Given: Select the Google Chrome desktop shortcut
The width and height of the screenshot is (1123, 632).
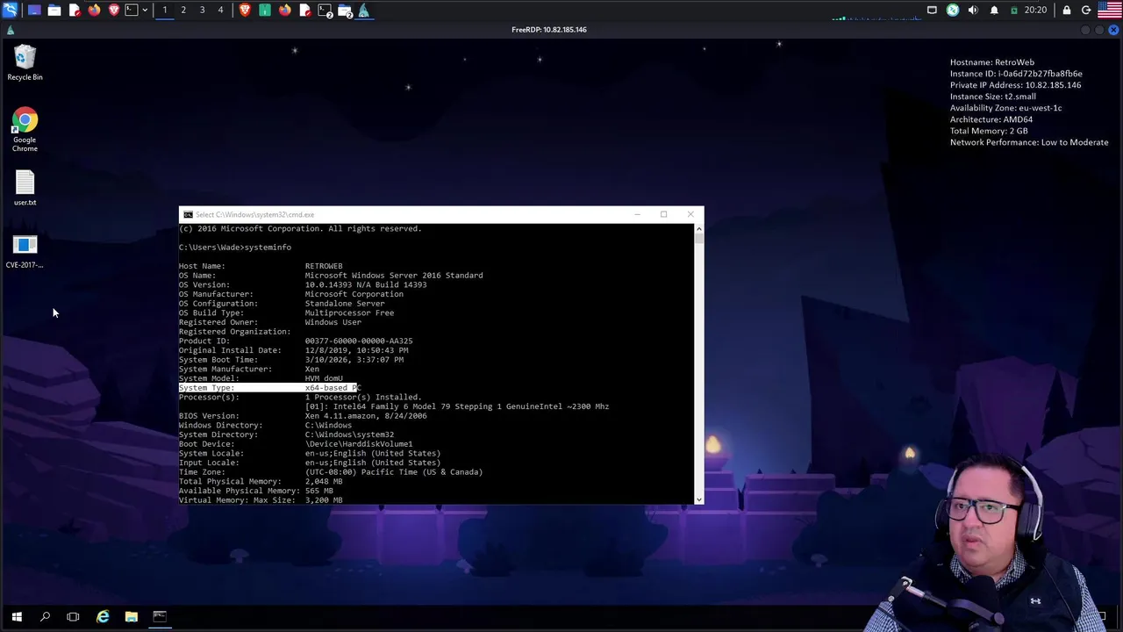Looking at the screenshot, I should pyautogui.click(x=25, y=130).
